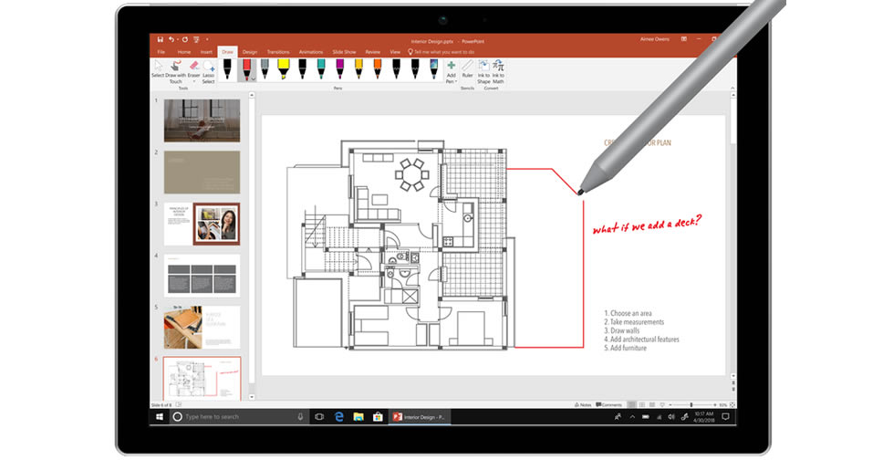Open the File menu
883x460 pixels.
[x=161, y=52]
